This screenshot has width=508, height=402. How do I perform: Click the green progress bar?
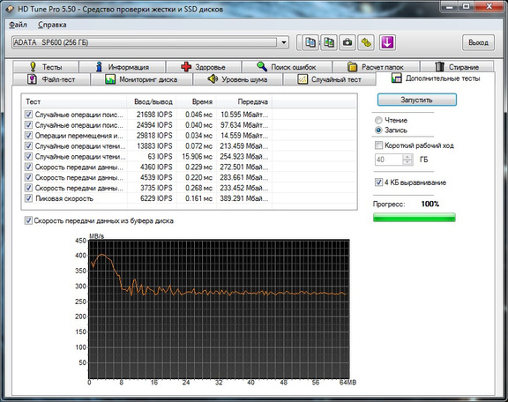(x=414, y=218)
